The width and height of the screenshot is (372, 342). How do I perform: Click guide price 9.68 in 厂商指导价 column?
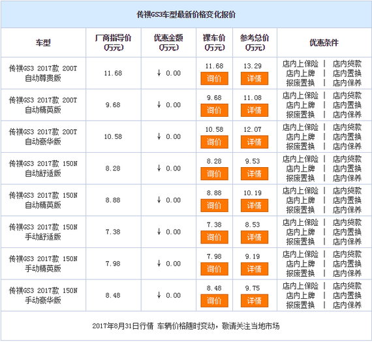point(113,105)
